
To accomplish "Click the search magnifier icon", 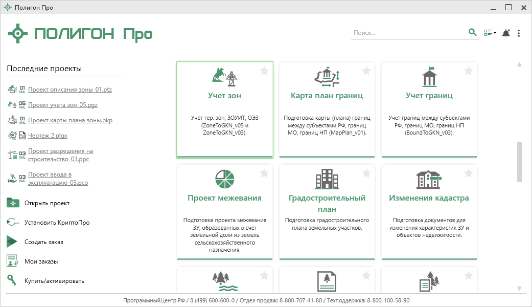I will click(x=472, y=33).
